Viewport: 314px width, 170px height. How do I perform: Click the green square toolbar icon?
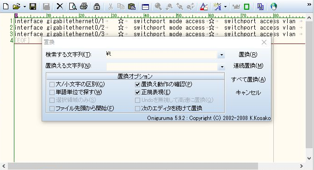tap(247, 7)
